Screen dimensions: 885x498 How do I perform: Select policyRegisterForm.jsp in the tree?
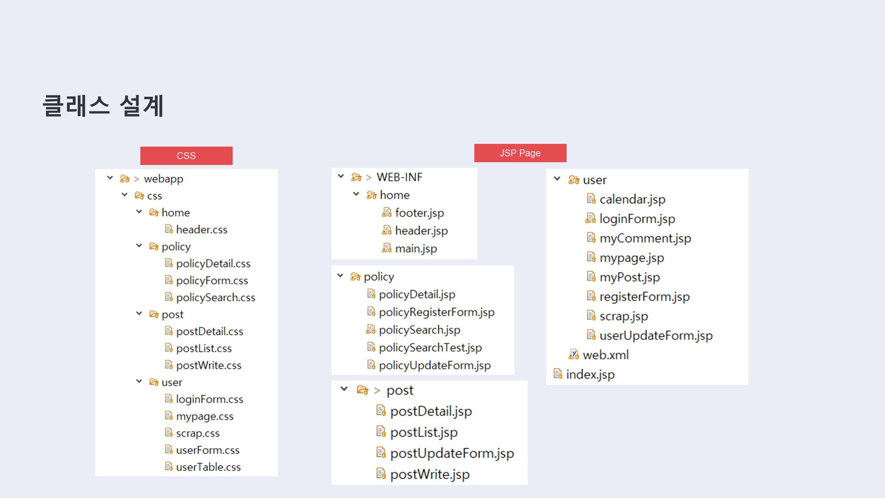pyautogui.click(x=436, y=312)
